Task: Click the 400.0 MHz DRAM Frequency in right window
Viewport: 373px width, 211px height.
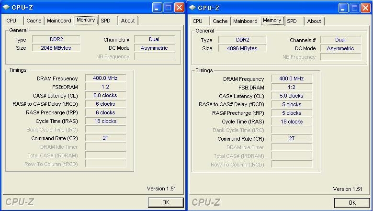Action: pyautogui.click(x=292, y=78)
